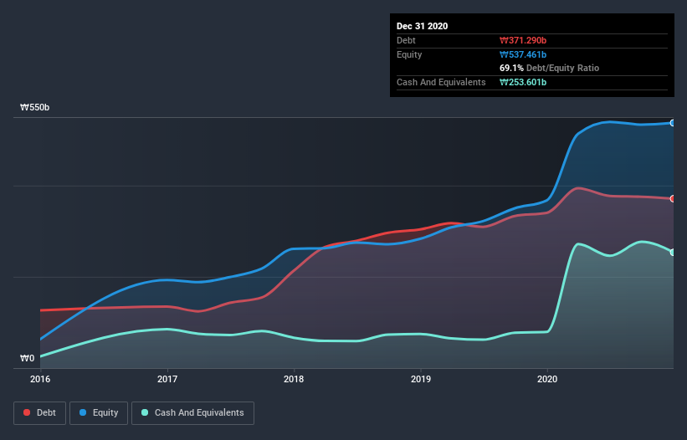Click the teal Cash legend dot

145,412
